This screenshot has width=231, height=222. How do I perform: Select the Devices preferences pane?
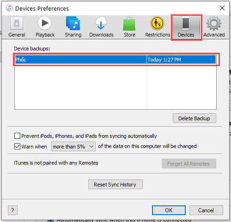(x=186, y=27)
